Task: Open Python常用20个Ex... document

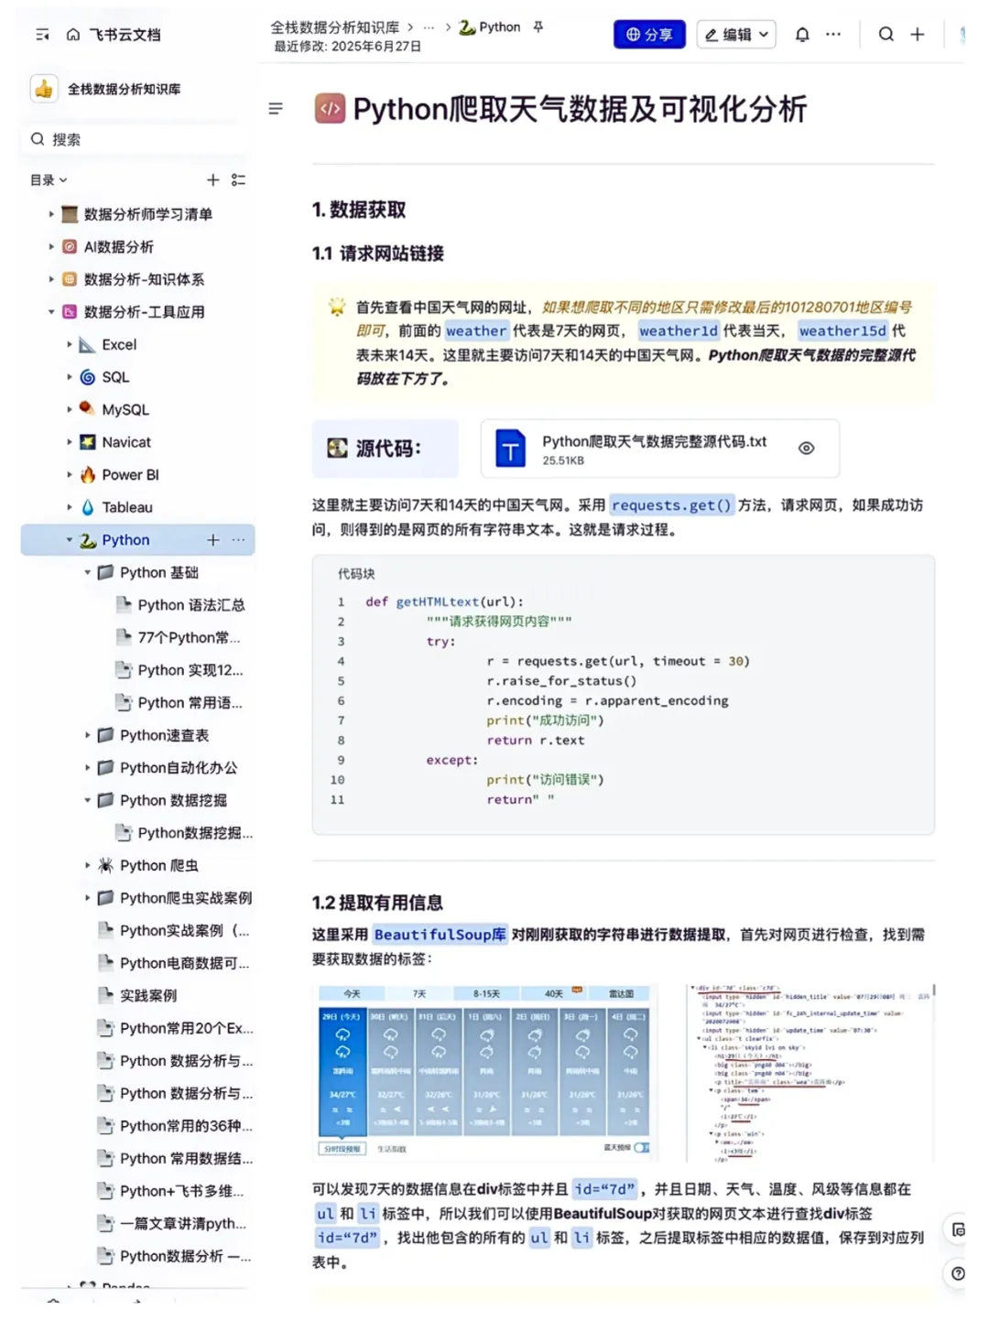Action: point(187,1028)
